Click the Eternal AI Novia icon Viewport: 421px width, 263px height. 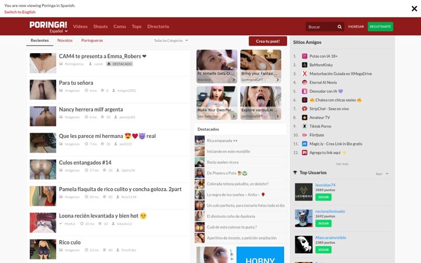[x=305, y=82]
